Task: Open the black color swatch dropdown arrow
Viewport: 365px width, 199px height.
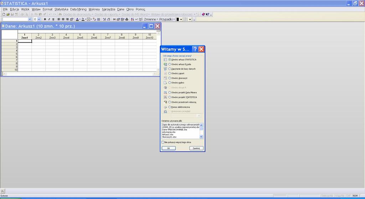Action: pyautogui.click(x=181, y=20)
